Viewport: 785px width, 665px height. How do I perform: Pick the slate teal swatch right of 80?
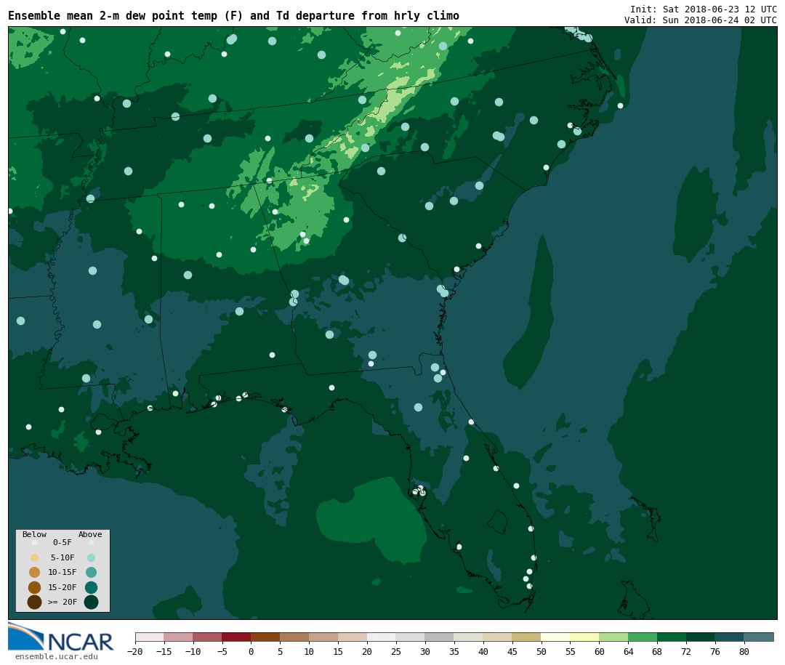click(759, 637)
